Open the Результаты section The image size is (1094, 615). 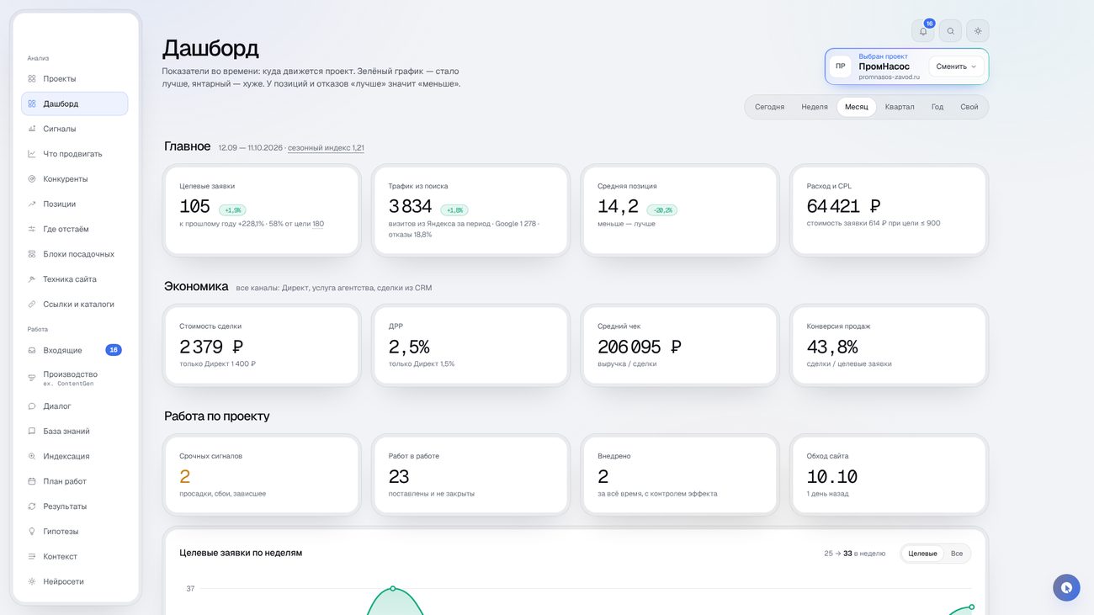pos(75,506)
